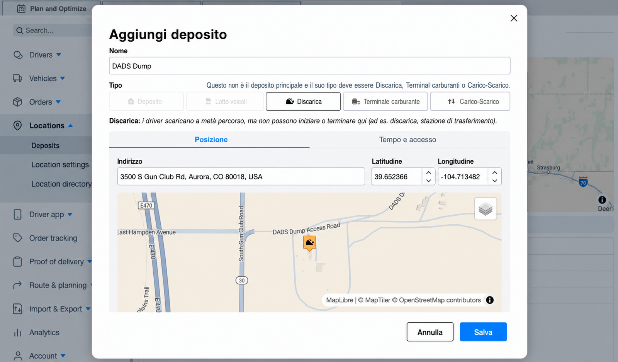Viewport: 618px width, 362px height.
Task: Click the Latitudine input field
Action: click(397, 176)
